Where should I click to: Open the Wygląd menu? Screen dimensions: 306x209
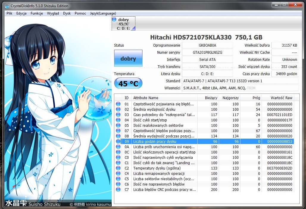click(53, 13)
